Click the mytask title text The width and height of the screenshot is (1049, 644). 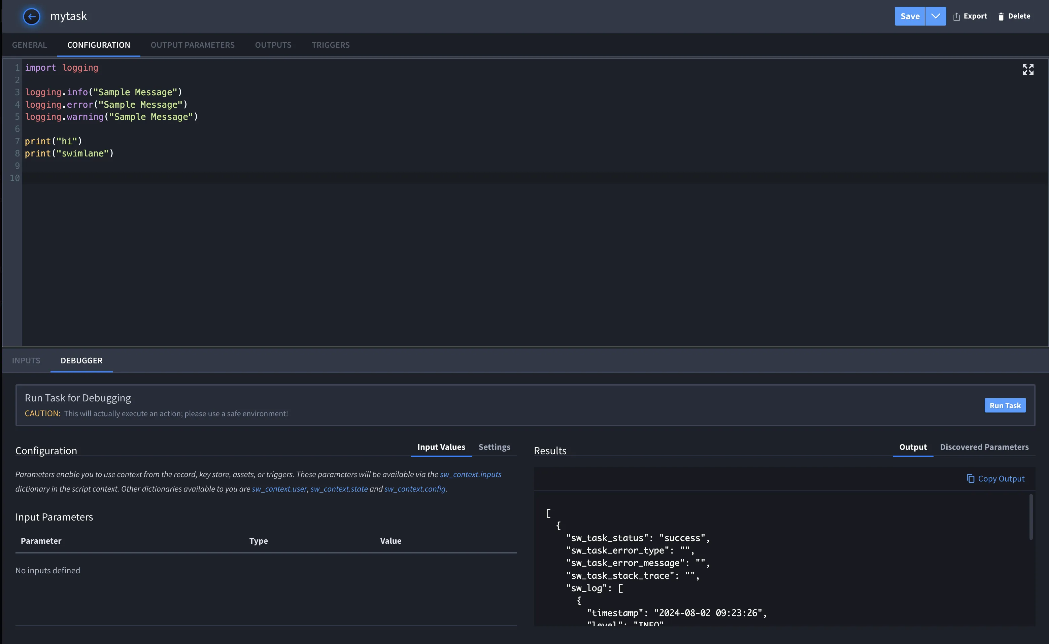click(68, 16)
